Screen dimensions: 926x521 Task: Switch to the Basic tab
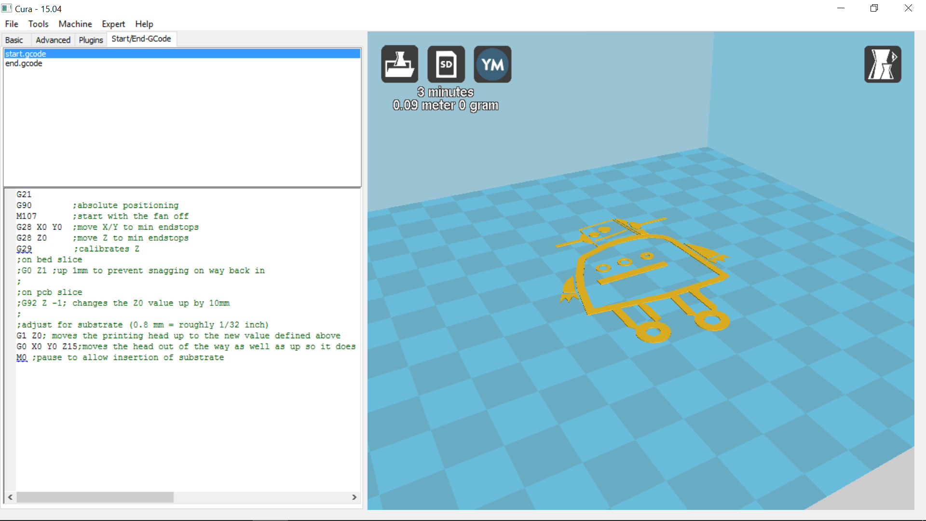(15, 40)
